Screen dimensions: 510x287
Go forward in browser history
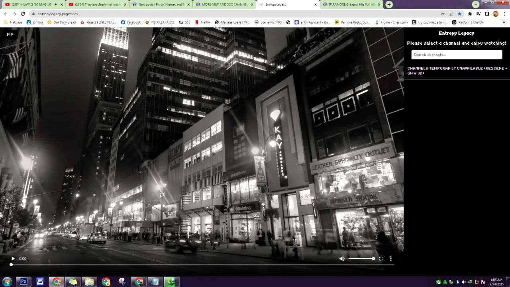point(14,14)
